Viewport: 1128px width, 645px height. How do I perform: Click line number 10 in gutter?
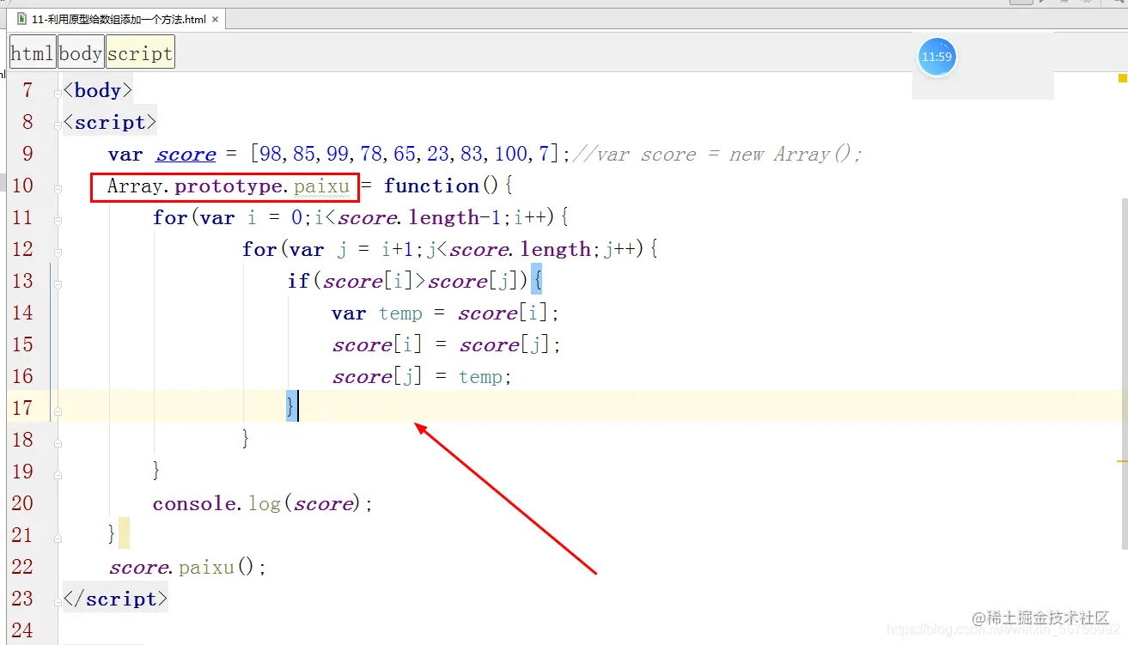click(23, 186)
